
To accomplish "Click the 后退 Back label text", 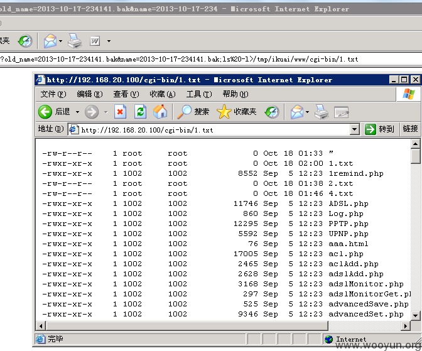I will (62, 112).
